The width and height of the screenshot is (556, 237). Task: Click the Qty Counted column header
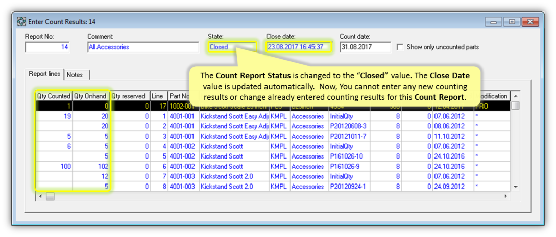click(54, 96)
